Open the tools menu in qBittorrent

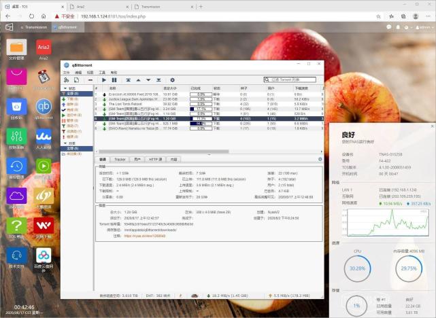click(102, 72)
